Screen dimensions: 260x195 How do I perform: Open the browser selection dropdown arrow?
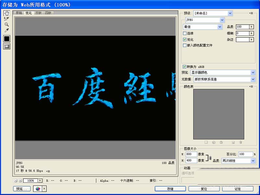click(45, 189)
